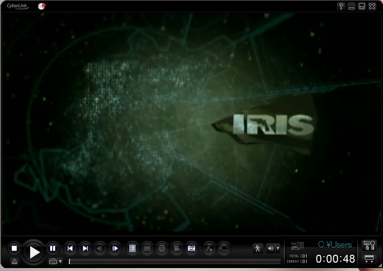
Task: Jump to previous chapter
Action: (70, 248)
